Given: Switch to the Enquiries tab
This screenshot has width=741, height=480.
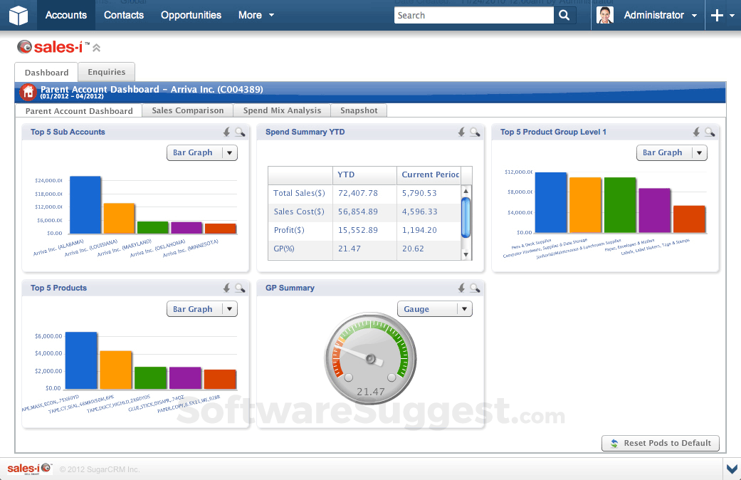Looking at the screenshot, I should (x=107, y=72).
